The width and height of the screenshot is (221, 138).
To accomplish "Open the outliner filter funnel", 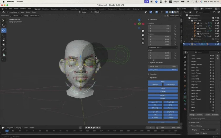I will click(x=214, y=12).
